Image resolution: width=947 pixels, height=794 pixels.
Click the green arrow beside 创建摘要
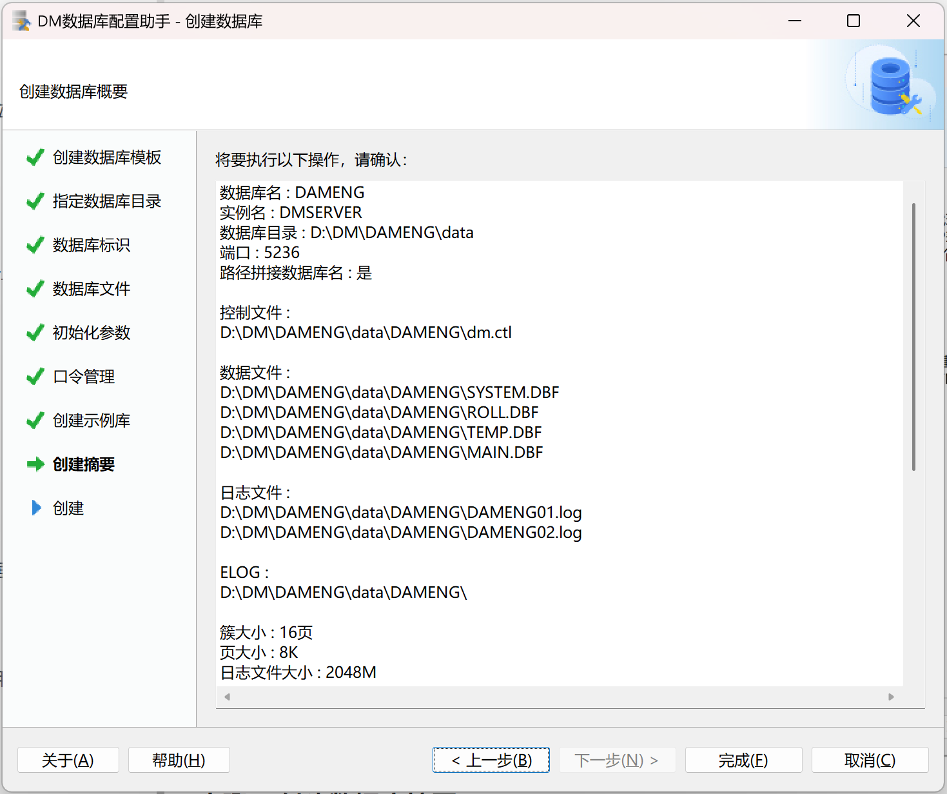click(x=35, y=464)
